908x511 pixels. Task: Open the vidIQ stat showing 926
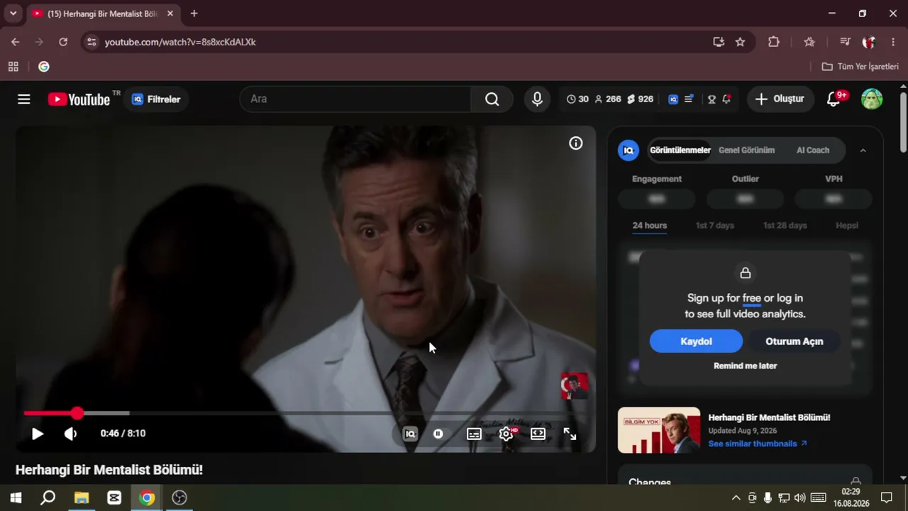(x=640, y=99)
